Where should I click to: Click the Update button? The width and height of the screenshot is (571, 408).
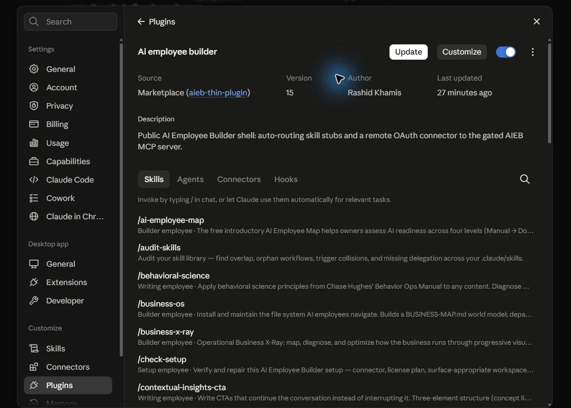coord(408,52)
